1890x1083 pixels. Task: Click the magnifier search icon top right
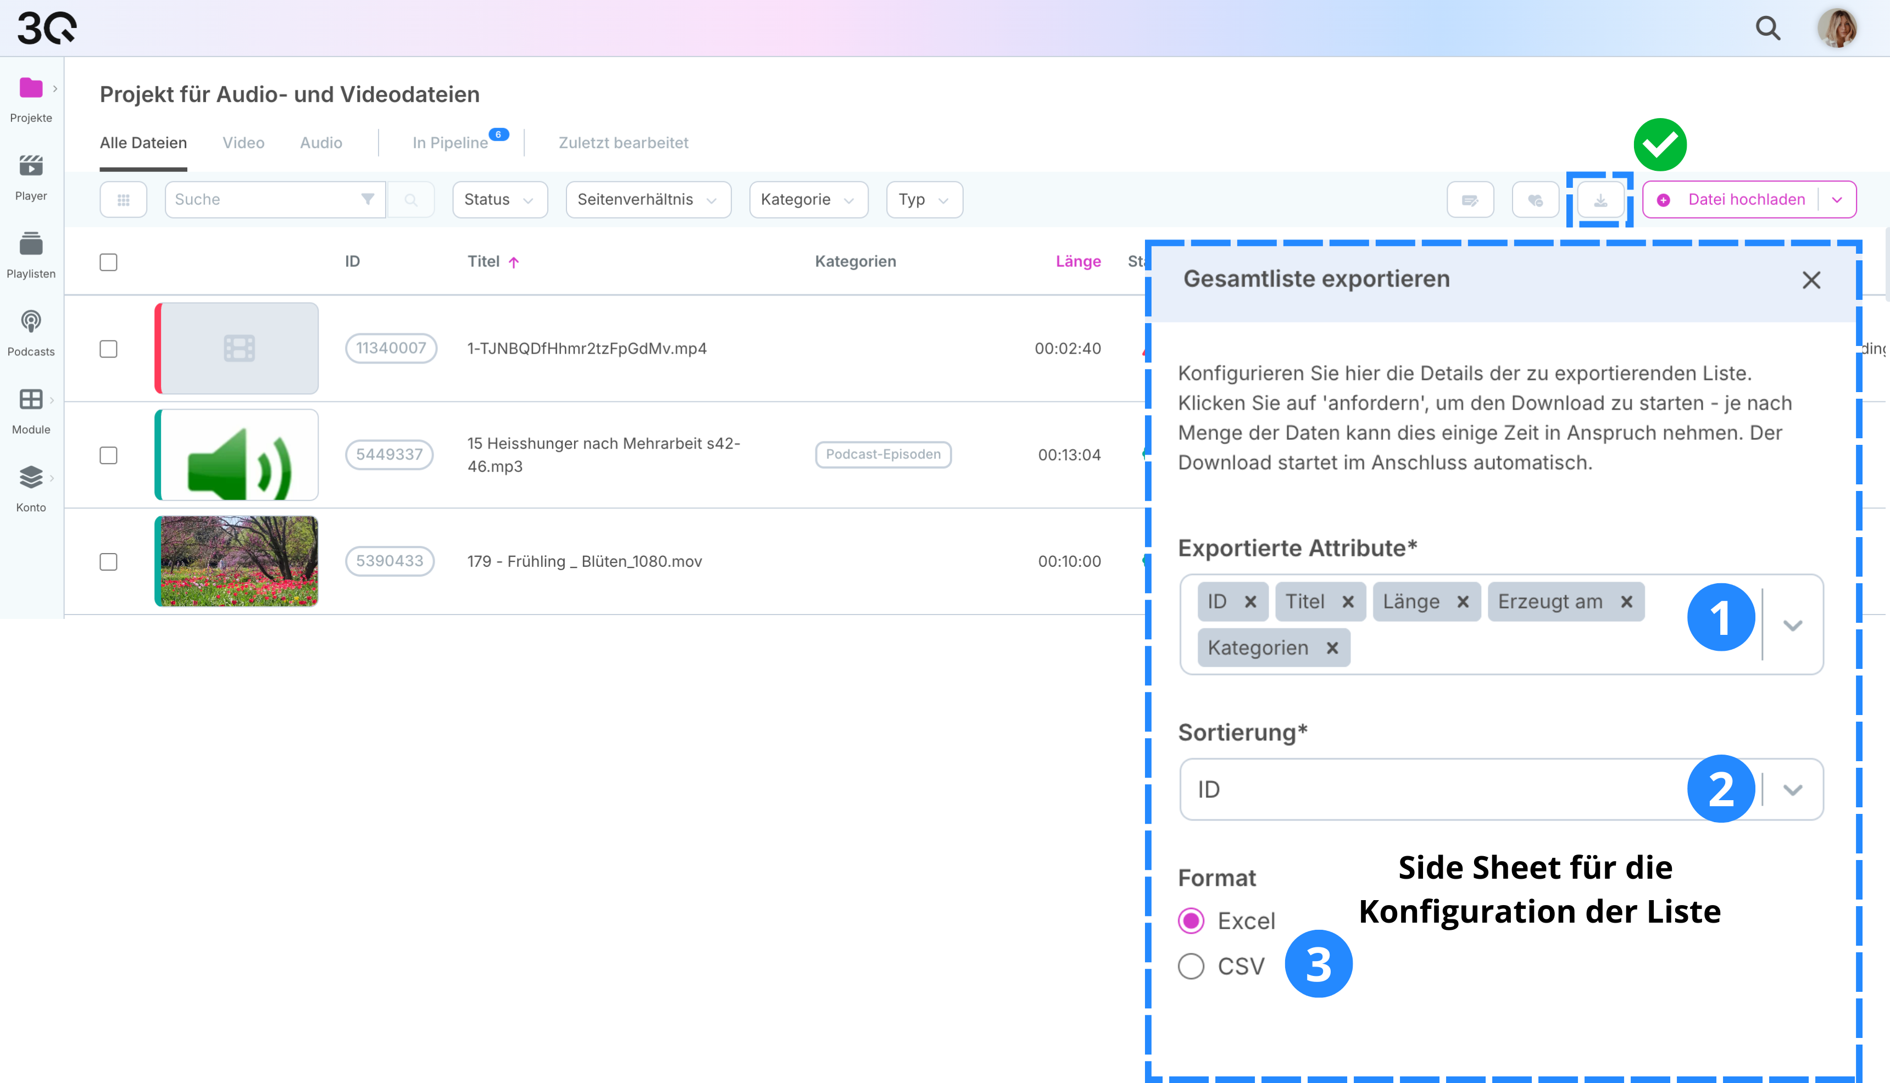(1768, 28)
